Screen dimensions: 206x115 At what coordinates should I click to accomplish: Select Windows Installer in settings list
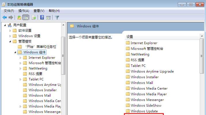point(145,77)
